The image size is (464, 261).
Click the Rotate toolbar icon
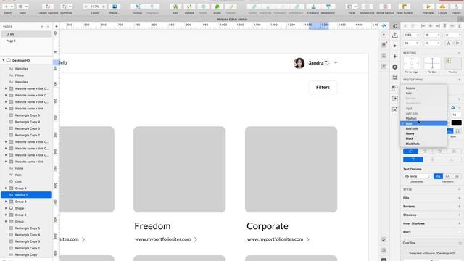[x=189, y=7]
